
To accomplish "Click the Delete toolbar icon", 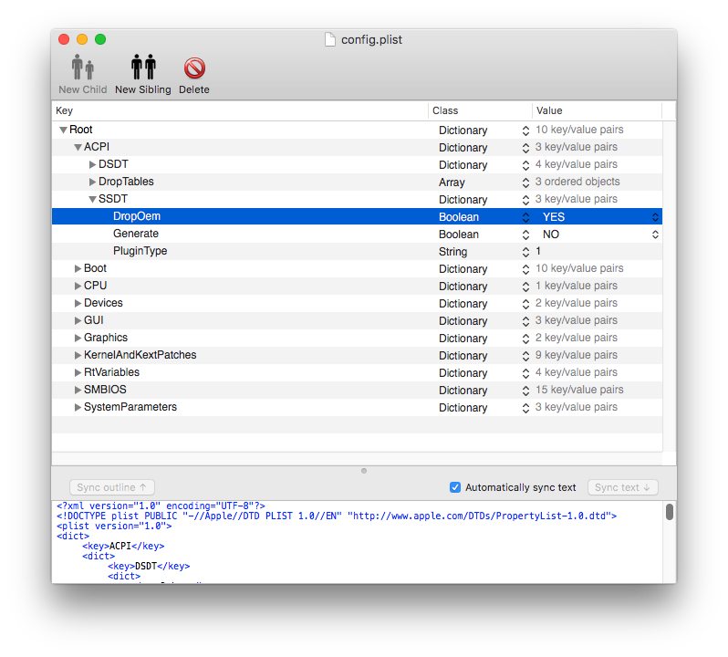I will click(193, 69).
